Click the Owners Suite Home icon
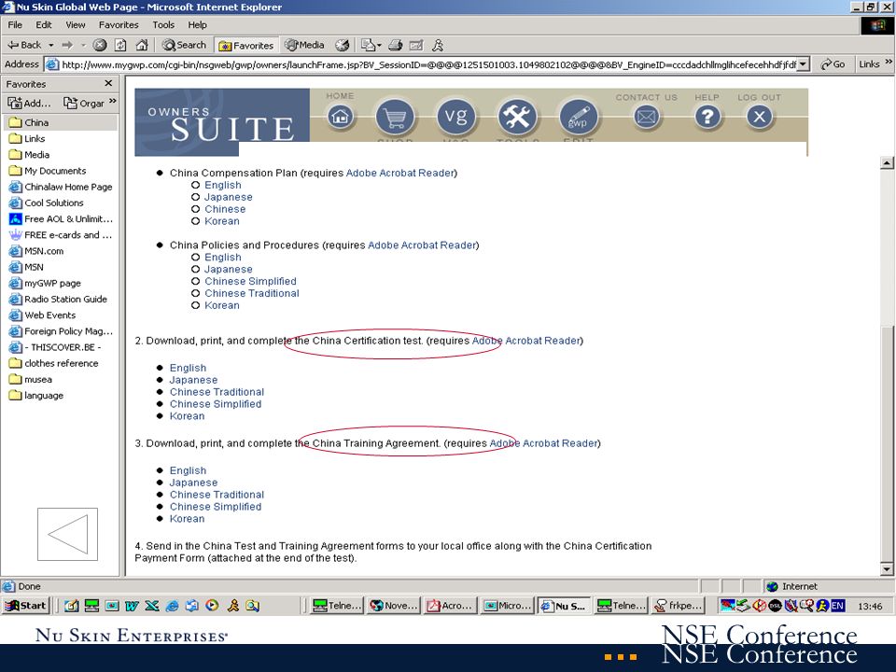Viewport: 896px width, 672px height. click(340, 117)
